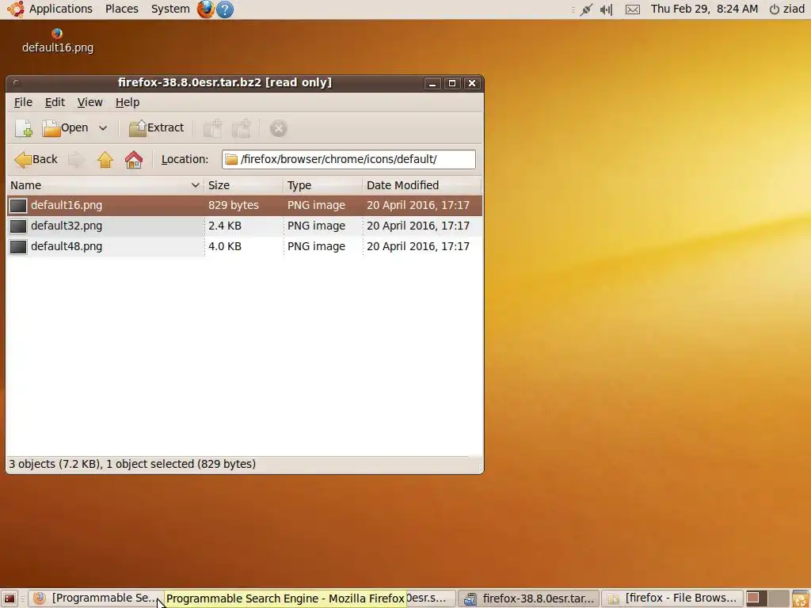Click the default48.png thumbnail icon

[x=18, y=247]
